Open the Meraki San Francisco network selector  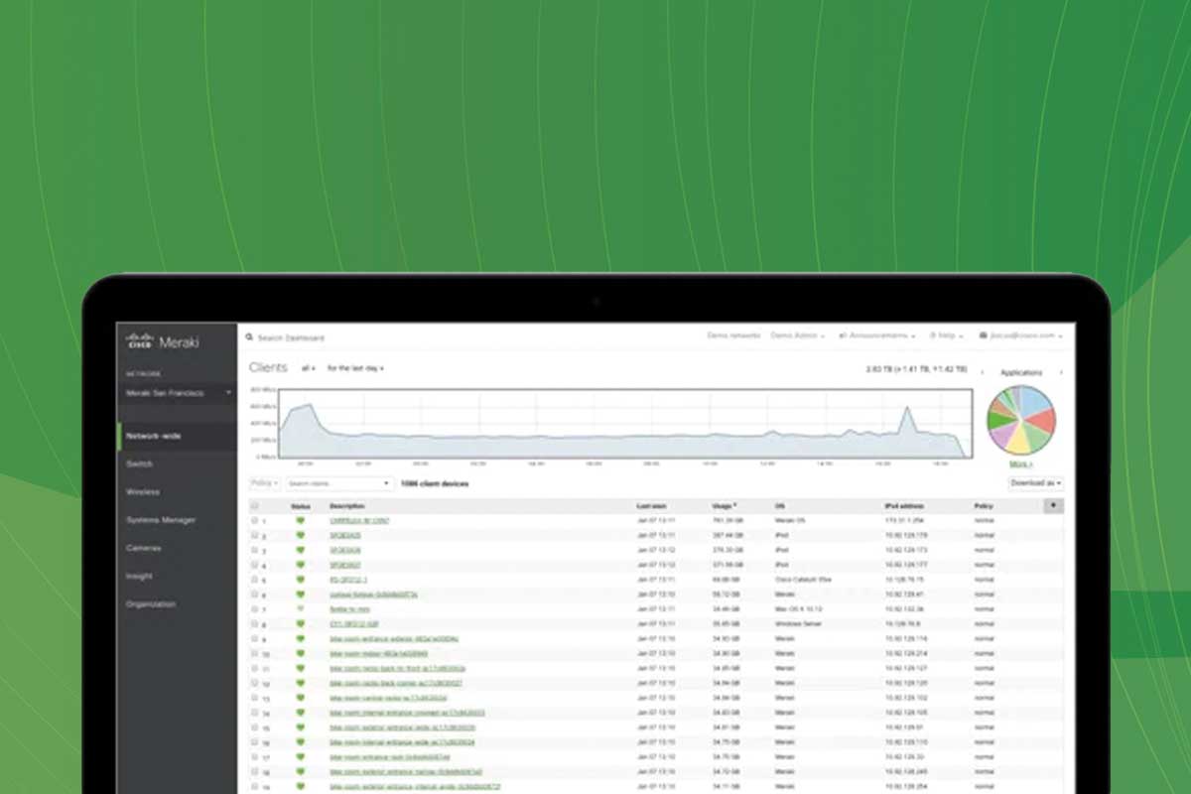(179, 393)
